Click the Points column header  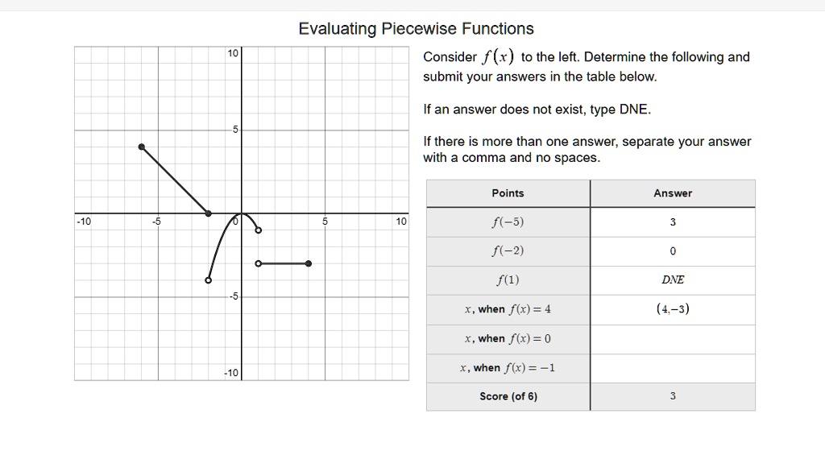coord(508,193)
